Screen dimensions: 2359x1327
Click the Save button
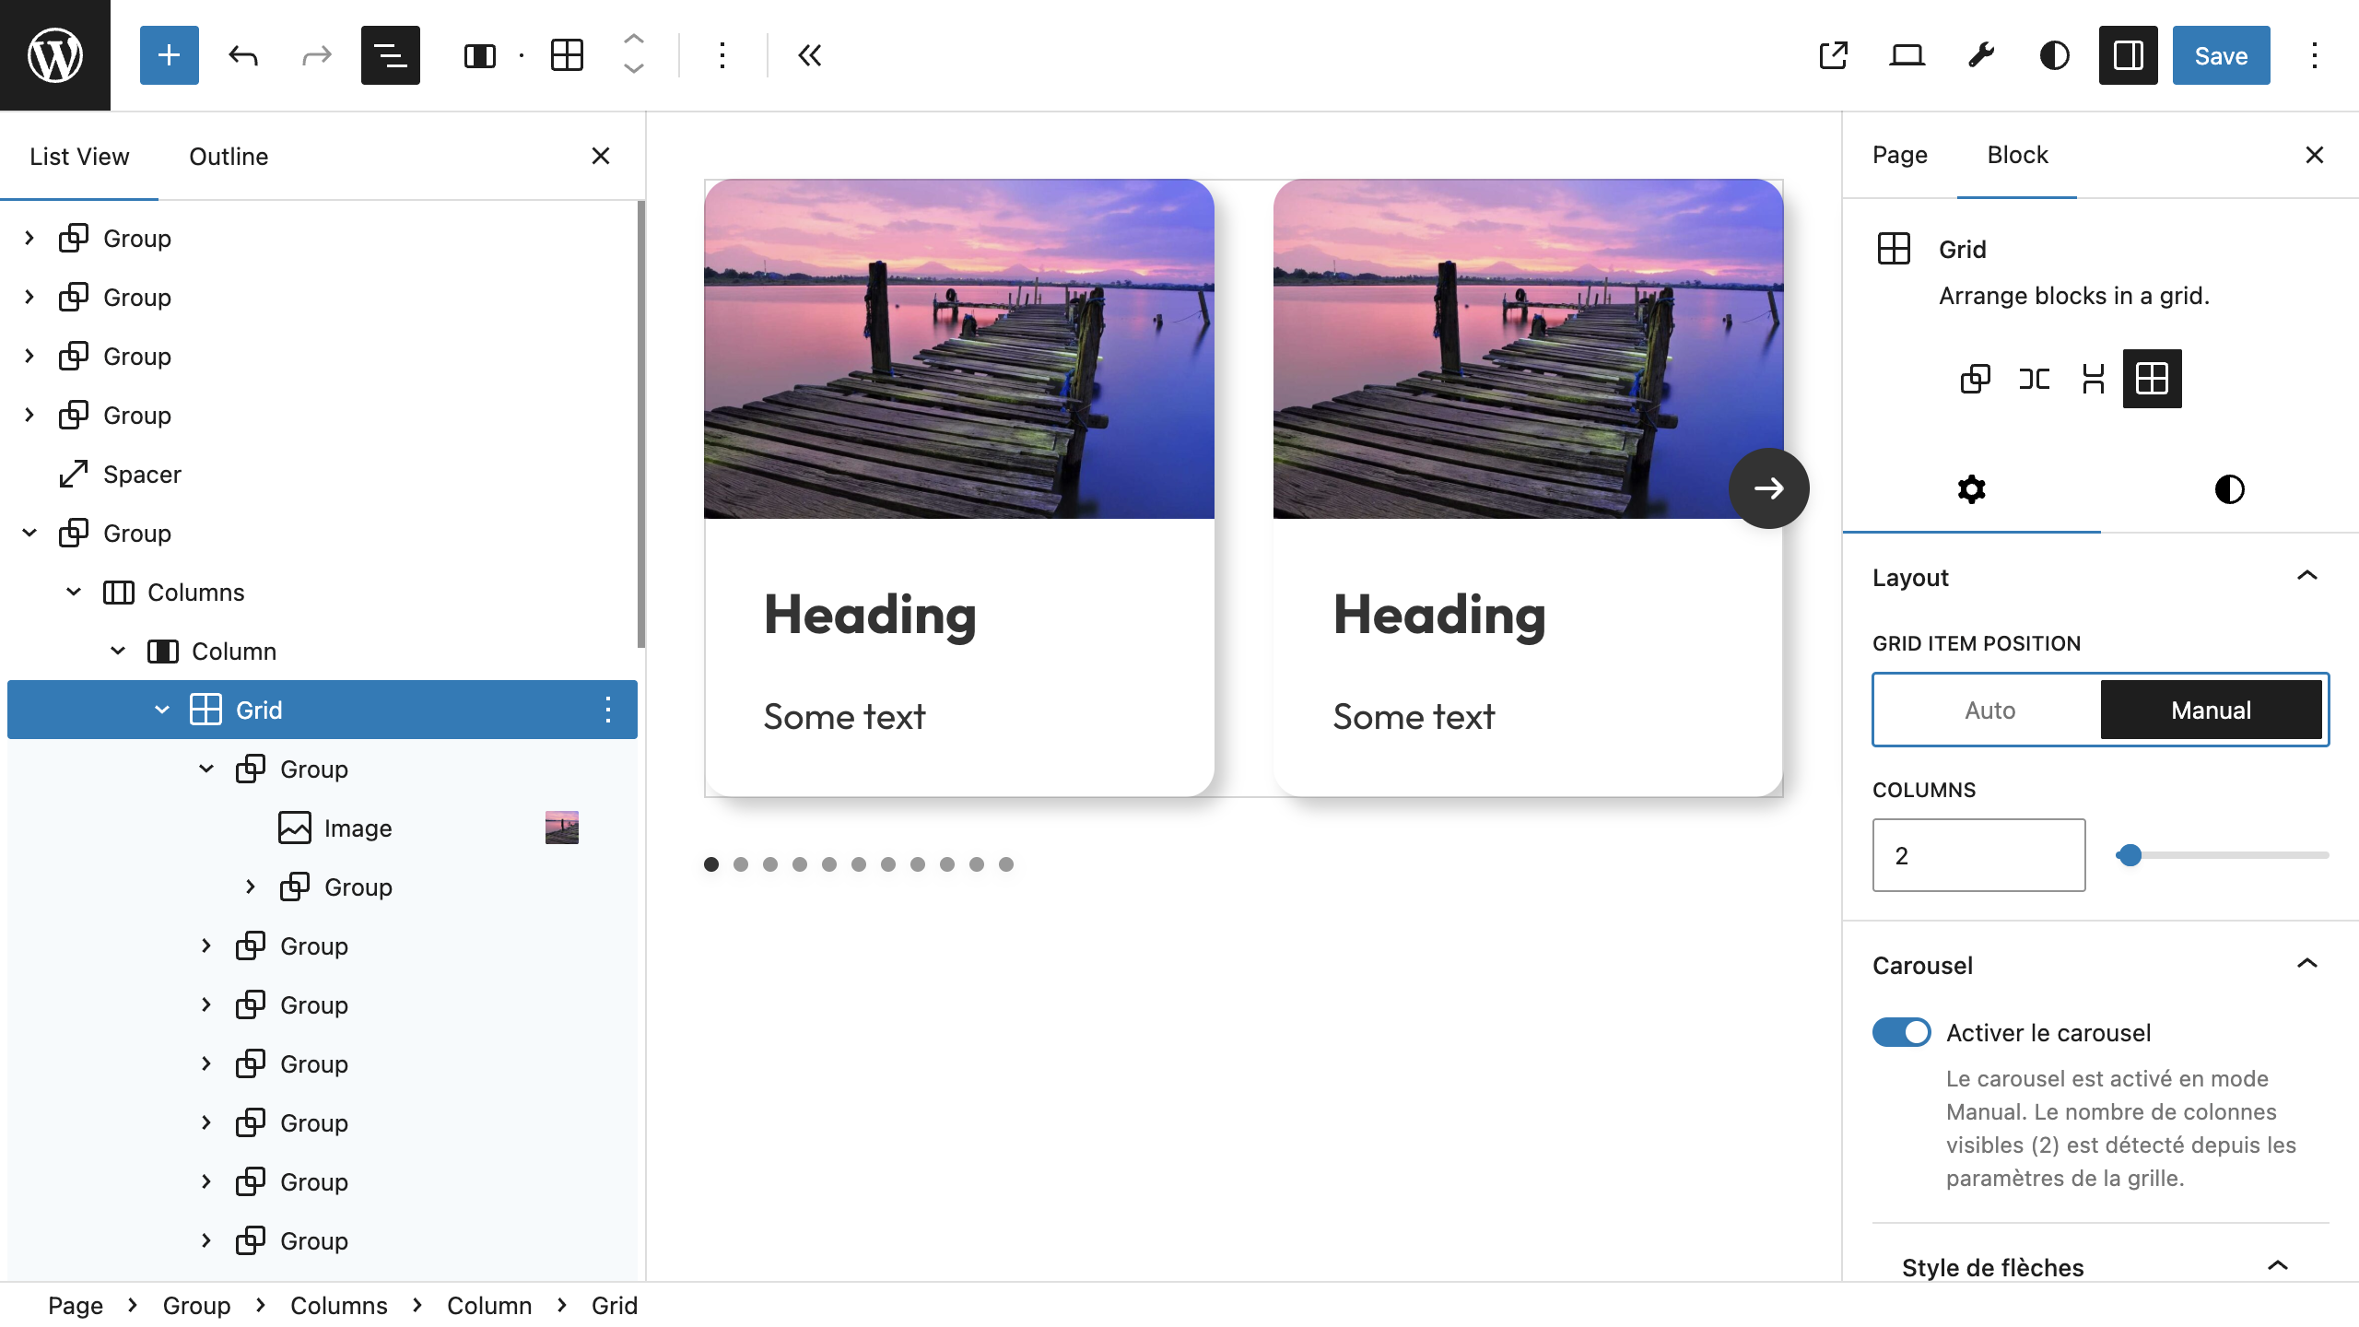tap(2221, 55)
